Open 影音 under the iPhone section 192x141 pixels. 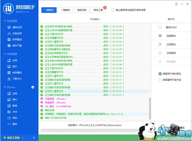point(15,106)
